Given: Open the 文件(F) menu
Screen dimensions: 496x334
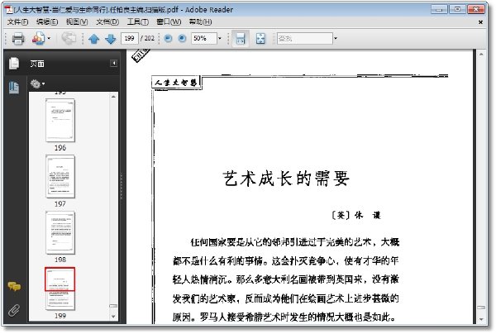Looking at the screenshot, I should 17,21.
